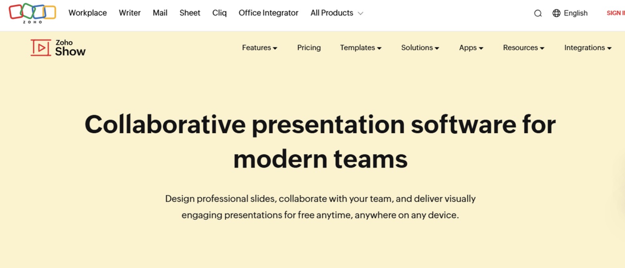The image size is (625, 268).
Task: Expand the Features menu
Action: pos(260,48)
